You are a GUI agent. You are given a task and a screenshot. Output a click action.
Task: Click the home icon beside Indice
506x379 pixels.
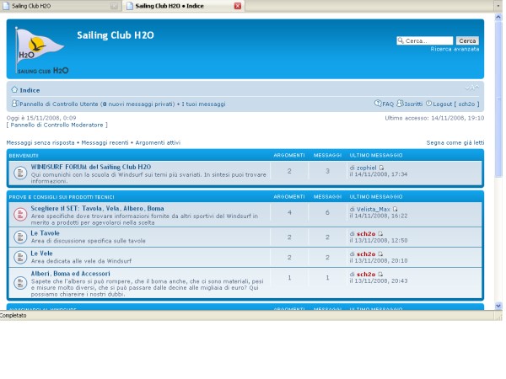14,89
